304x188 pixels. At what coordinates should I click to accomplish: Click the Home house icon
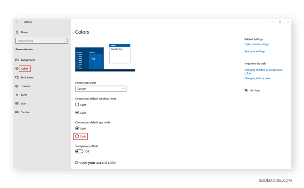[17, 32]
